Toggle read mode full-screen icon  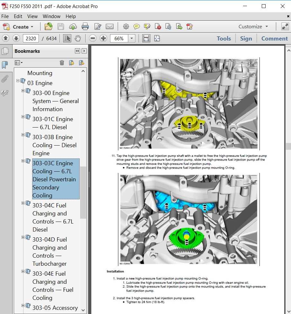[x=285, y=26]
